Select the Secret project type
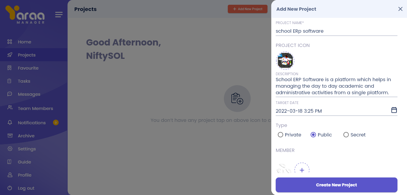 (x=346, y=135)
